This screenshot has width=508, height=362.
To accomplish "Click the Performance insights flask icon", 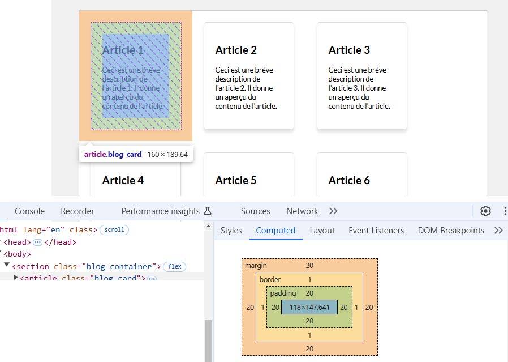I will pos(208,211).
